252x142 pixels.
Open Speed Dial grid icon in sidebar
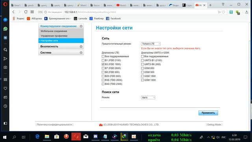pos(5,80)
